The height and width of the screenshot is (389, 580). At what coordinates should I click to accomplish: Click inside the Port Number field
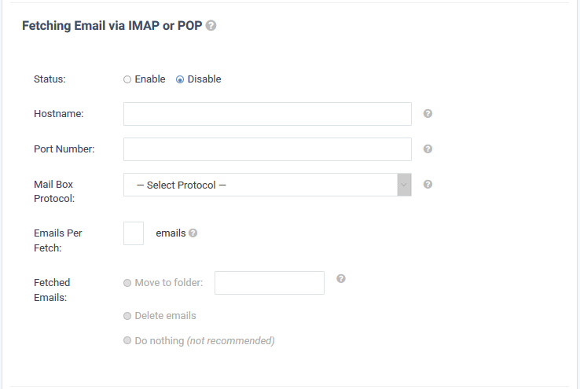click(267, 149)
